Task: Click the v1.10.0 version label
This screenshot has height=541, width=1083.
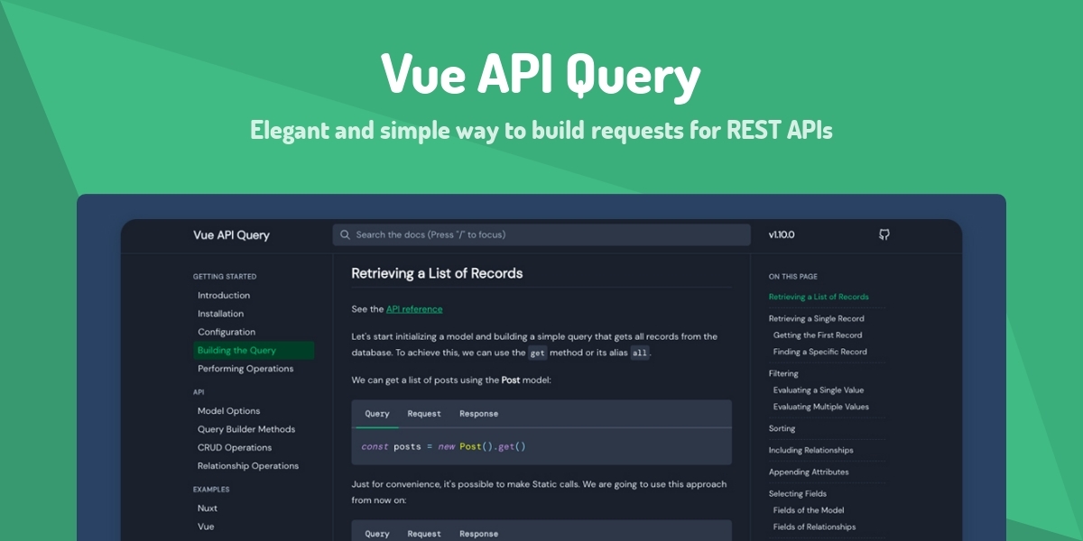Action: (782, 234)
